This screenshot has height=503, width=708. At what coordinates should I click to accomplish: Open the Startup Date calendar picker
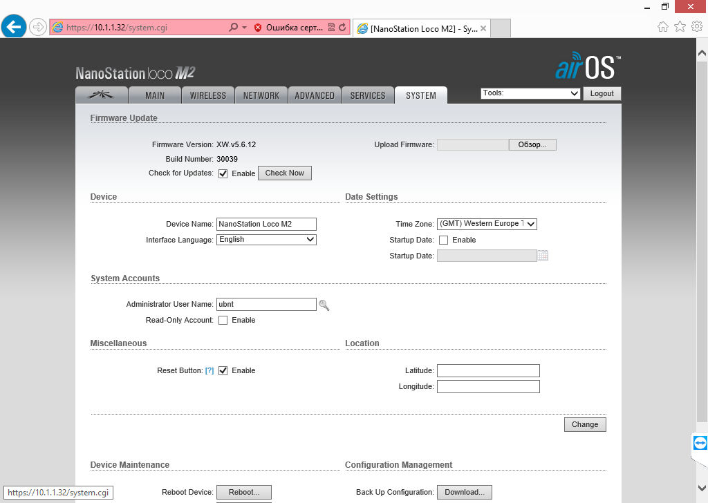coord(543,256)
